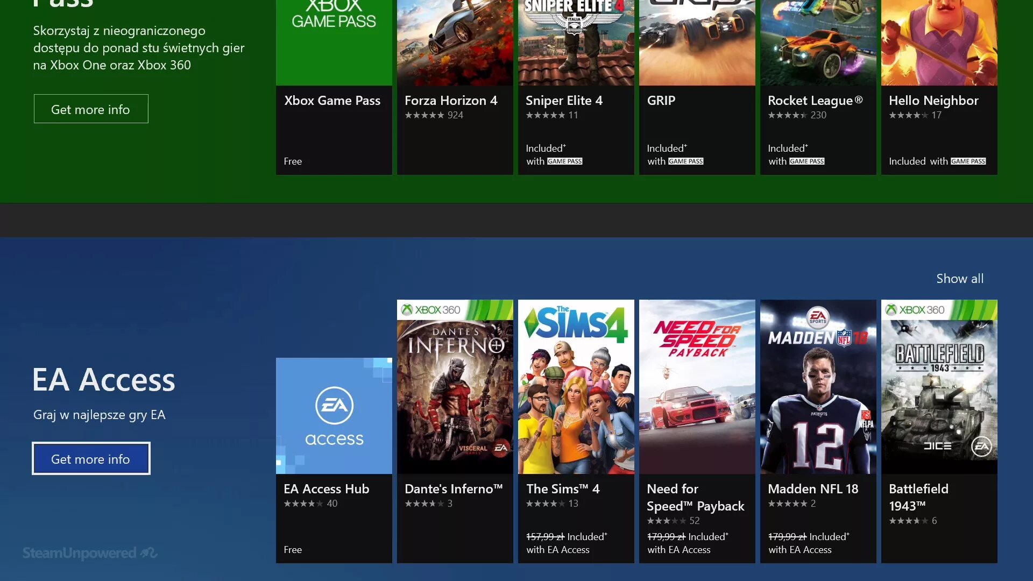Click Game Pass badge on Rocket League
1033x581 pixels.
tap(807, 161)
